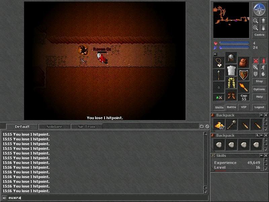
Task: Toggle the VIP list button
Action: pos(243,107)
